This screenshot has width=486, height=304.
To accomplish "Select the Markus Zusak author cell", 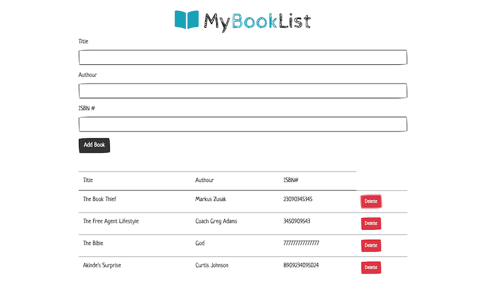I will pos(210,199).
